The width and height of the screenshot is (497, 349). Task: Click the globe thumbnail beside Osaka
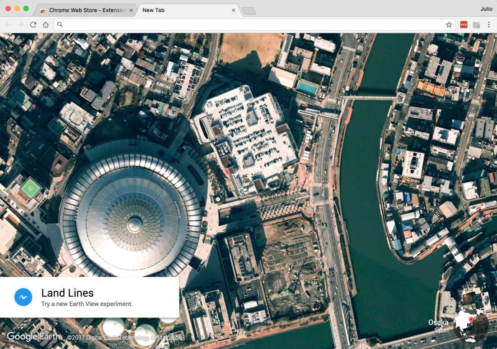click(470, 325)
